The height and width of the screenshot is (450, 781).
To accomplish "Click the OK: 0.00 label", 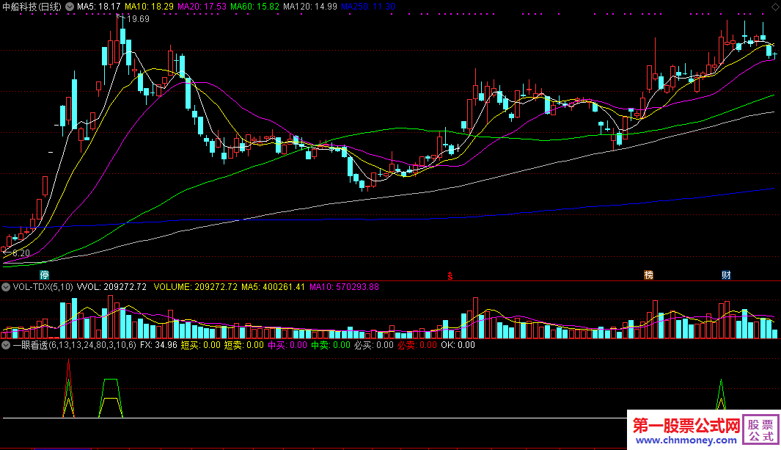I will (x=458, y=345).
